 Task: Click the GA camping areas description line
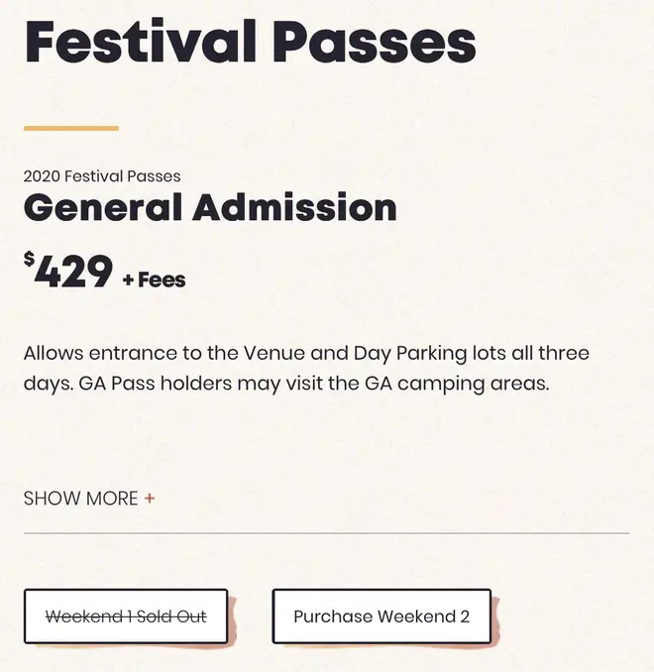(x=286, y=384)
